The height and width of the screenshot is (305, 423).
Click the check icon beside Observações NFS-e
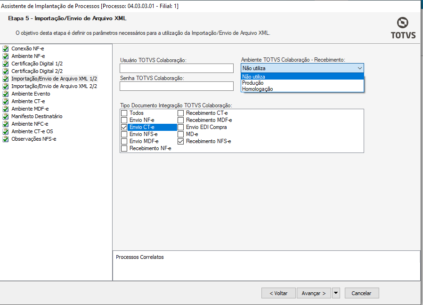pyautogui.click(x=5, y=139)
